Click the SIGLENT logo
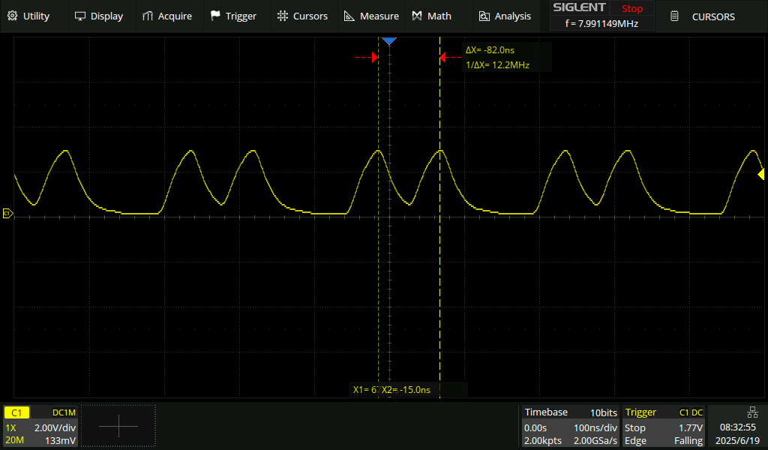 579,7
